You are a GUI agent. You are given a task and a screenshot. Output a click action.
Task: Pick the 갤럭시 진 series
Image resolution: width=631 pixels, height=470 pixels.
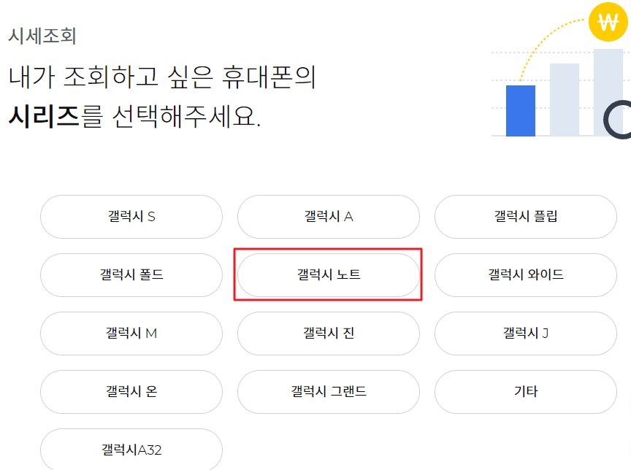328,334
